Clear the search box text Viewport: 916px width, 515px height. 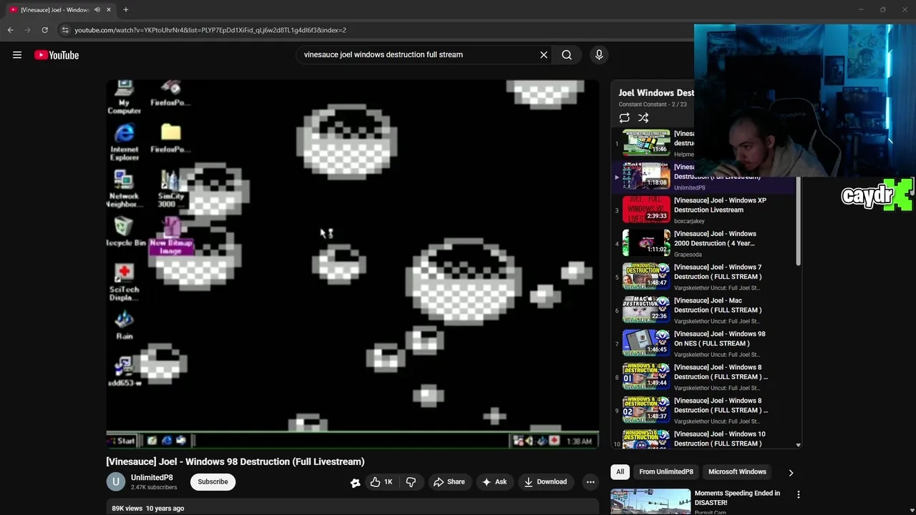(544, 54)
